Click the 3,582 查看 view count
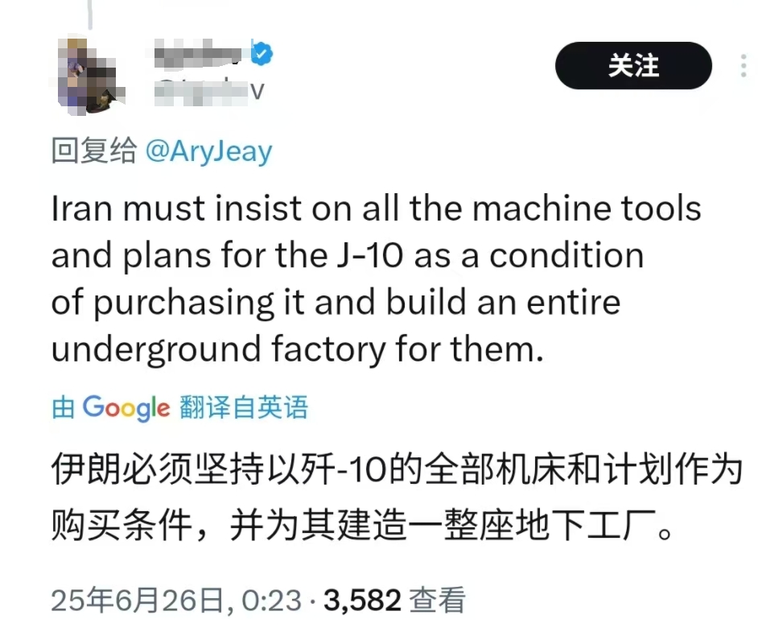This screenshot has width=758, height=636. 395,601
